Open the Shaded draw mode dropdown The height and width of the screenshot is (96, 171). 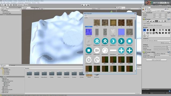(27, 9)
